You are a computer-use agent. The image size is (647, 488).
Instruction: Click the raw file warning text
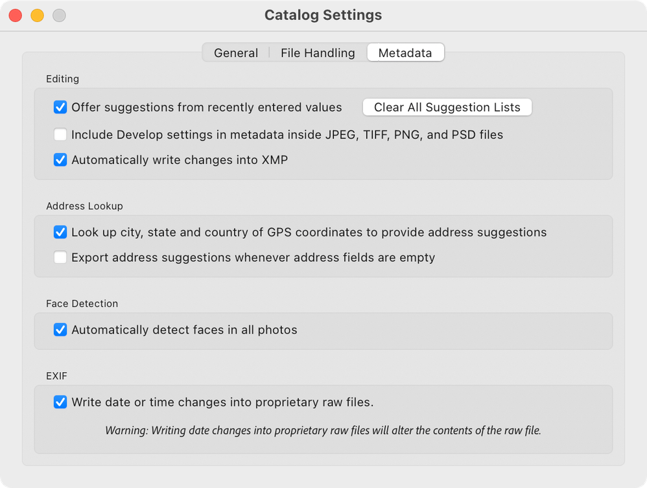(x=323, y=430)
